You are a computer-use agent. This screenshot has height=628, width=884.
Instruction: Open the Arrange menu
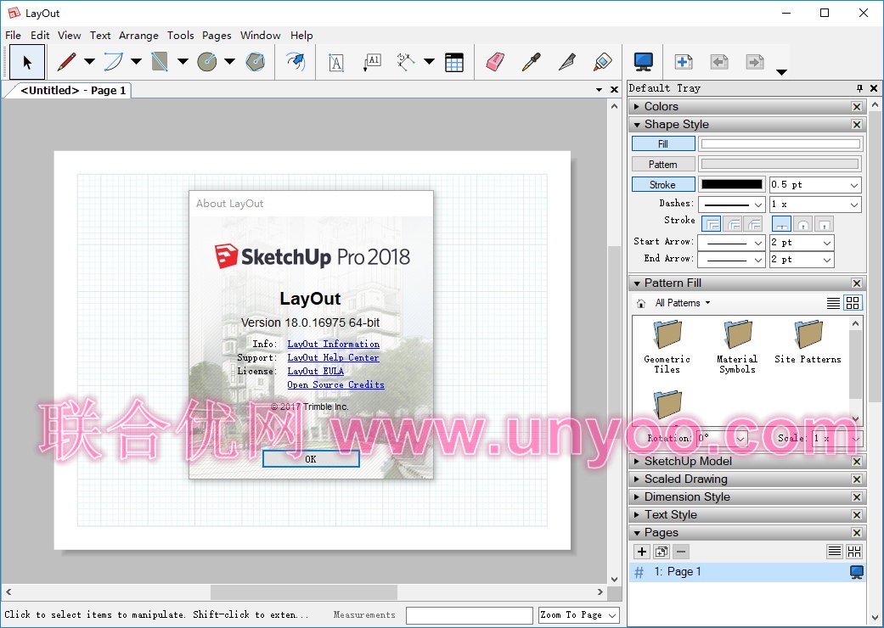pos(138,36)
